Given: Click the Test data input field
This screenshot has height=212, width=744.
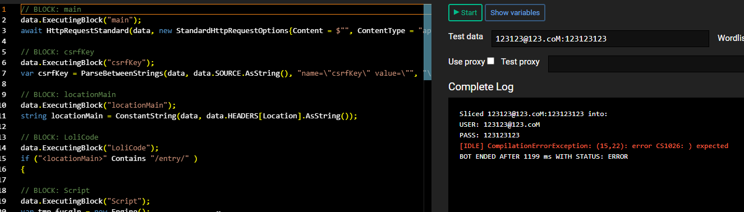Looking at the screenshot, I should (600, 39).
